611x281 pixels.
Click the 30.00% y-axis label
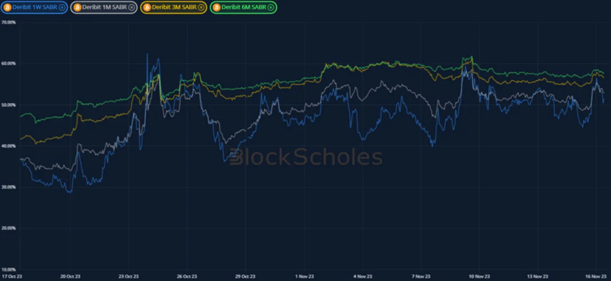(x=9, y=187)
